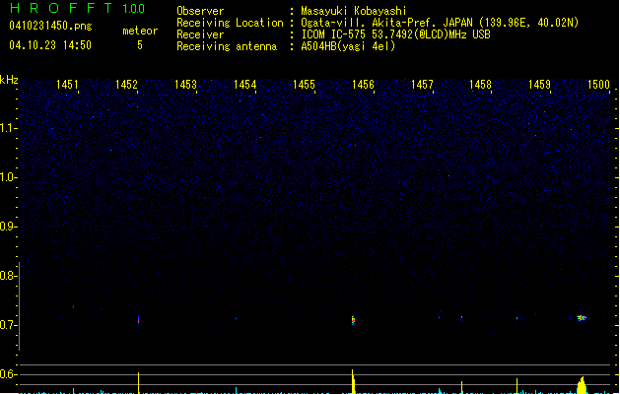Click the tallest yellow power spike before 1456

click(x=353, y=381)
